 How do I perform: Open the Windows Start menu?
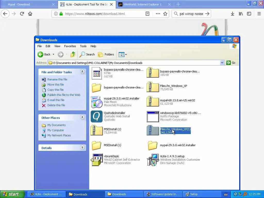click(12, 194)
